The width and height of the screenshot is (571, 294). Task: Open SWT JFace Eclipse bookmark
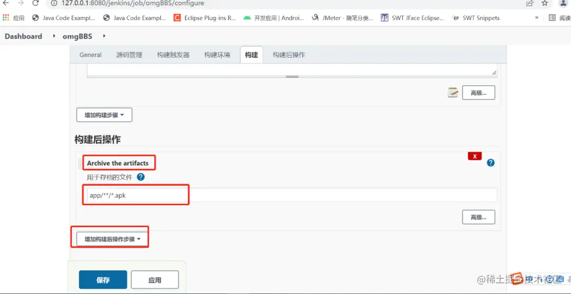(x=412, y=18)
